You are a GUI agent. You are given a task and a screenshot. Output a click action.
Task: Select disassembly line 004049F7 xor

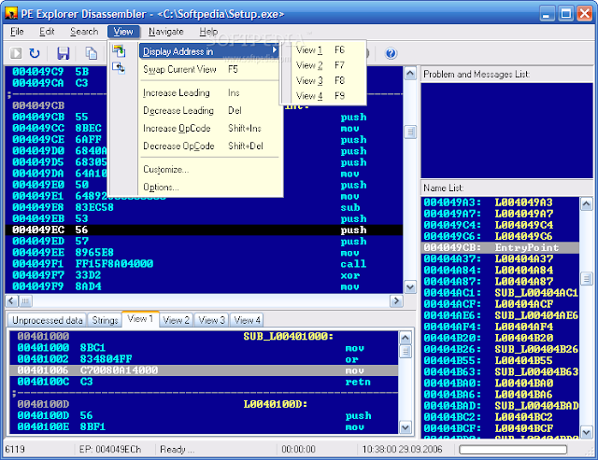coord(204,275)
